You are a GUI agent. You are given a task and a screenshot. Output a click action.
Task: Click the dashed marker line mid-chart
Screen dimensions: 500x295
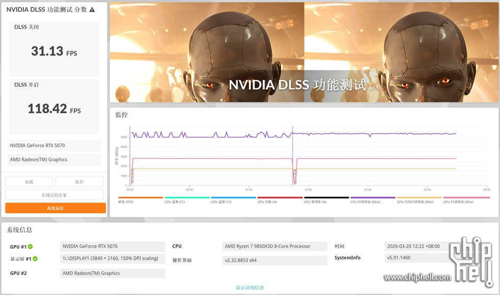tap(292, 153)
